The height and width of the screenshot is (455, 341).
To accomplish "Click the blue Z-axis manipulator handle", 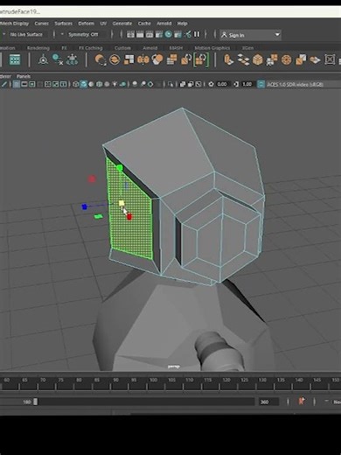I will click(85, 206).
